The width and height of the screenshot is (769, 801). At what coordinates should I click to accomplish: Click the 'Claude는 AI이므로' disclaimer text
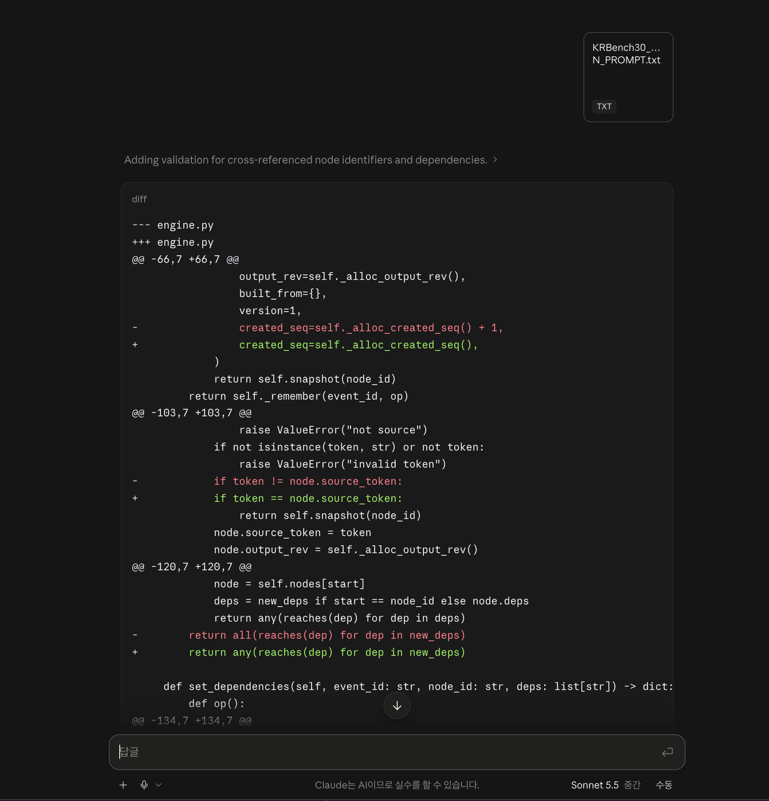pyautogui.click(x=397, y=785)
